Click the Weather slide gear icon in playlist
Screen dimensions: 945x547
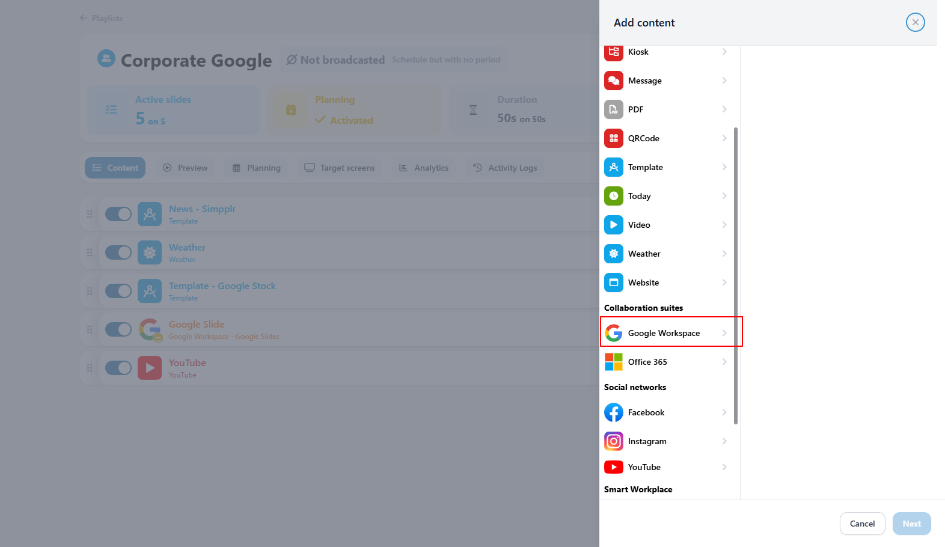tap(150, 252)
